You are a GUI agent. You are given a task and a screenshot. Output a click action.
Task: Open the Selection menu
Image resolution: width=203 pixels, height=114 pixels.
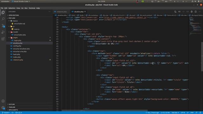coord(12,8)
